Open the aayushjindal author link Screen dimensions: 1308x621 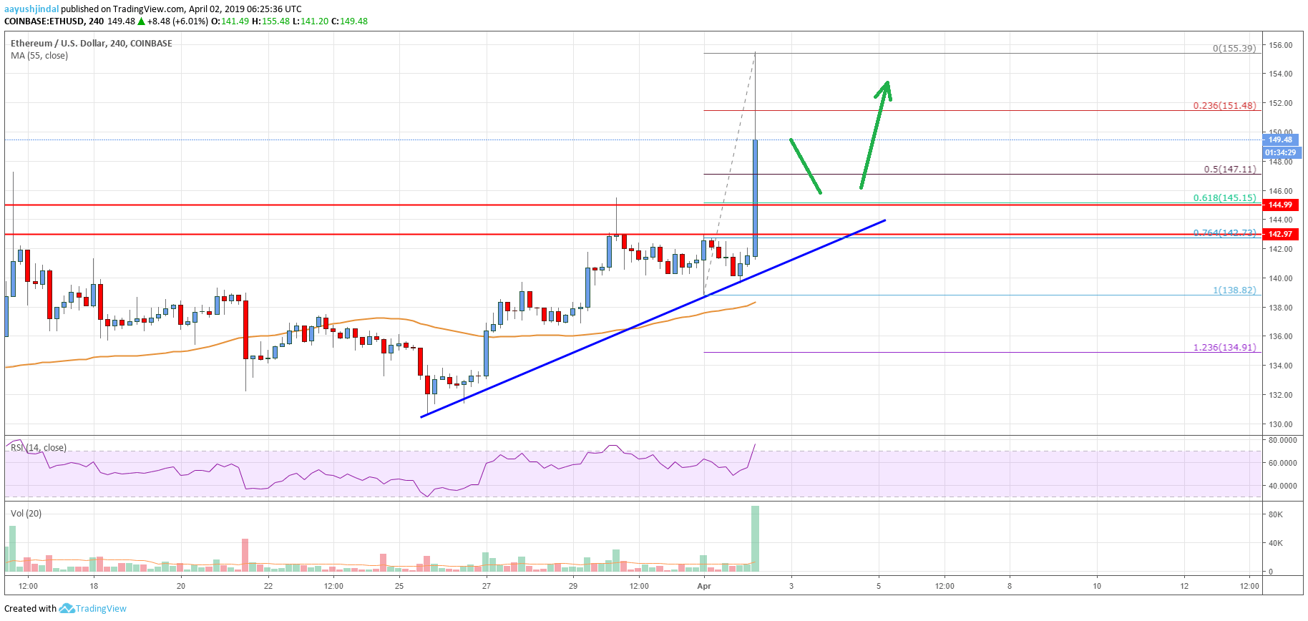point(31,9)
